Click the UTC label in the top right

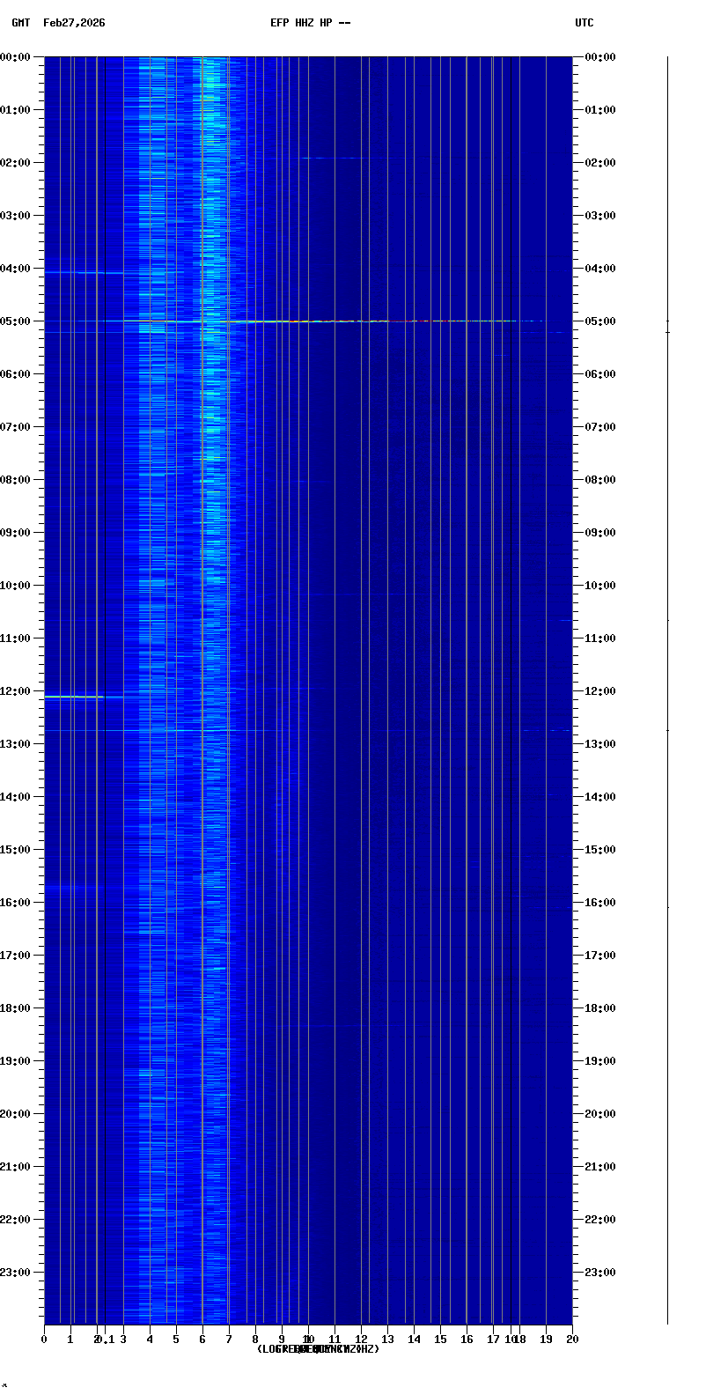pyautogui.click(x=584, y=23)
